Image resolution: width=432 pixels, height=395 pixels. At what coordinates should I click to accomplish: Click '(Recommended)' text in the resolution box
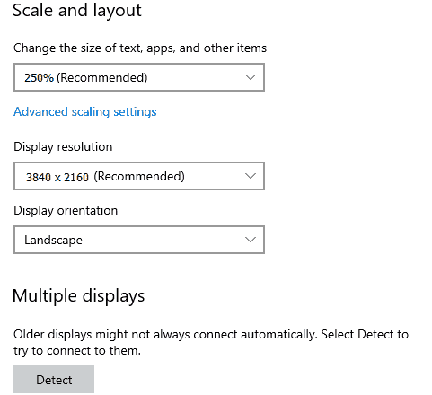(139, 177)
